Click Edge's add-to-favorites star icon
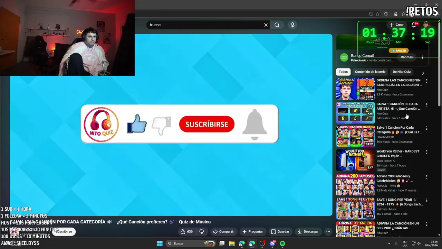Viewport: 442px width, 249px height. [x=377, y=14]
